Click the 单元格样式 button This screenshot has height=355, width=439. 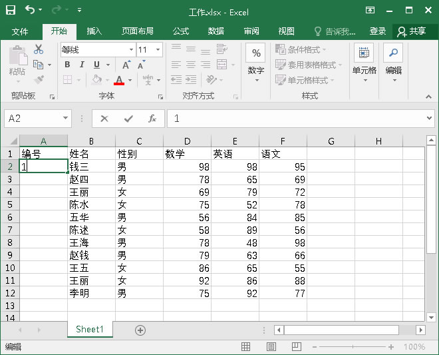click(305, 80)
